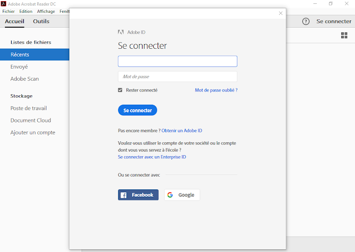Open the Fichier menu
Screen dimensions: 355x252
pyautogui.click(x=8, y=11)
